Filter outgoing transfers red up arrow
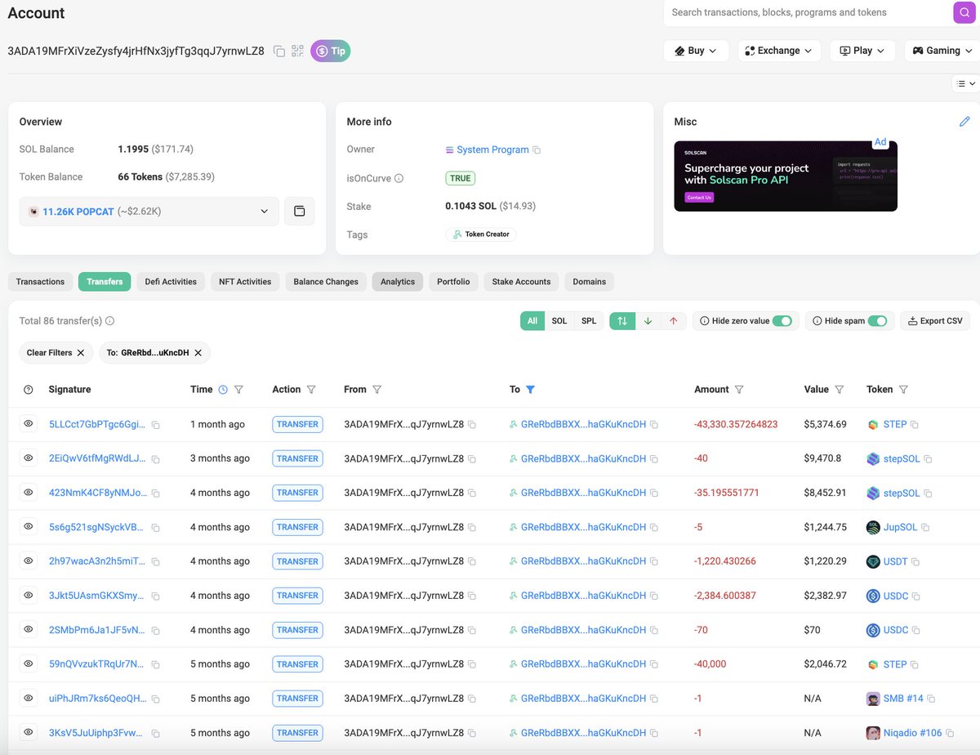This screenshot has width=980, height=755. [x=673, y=321]
